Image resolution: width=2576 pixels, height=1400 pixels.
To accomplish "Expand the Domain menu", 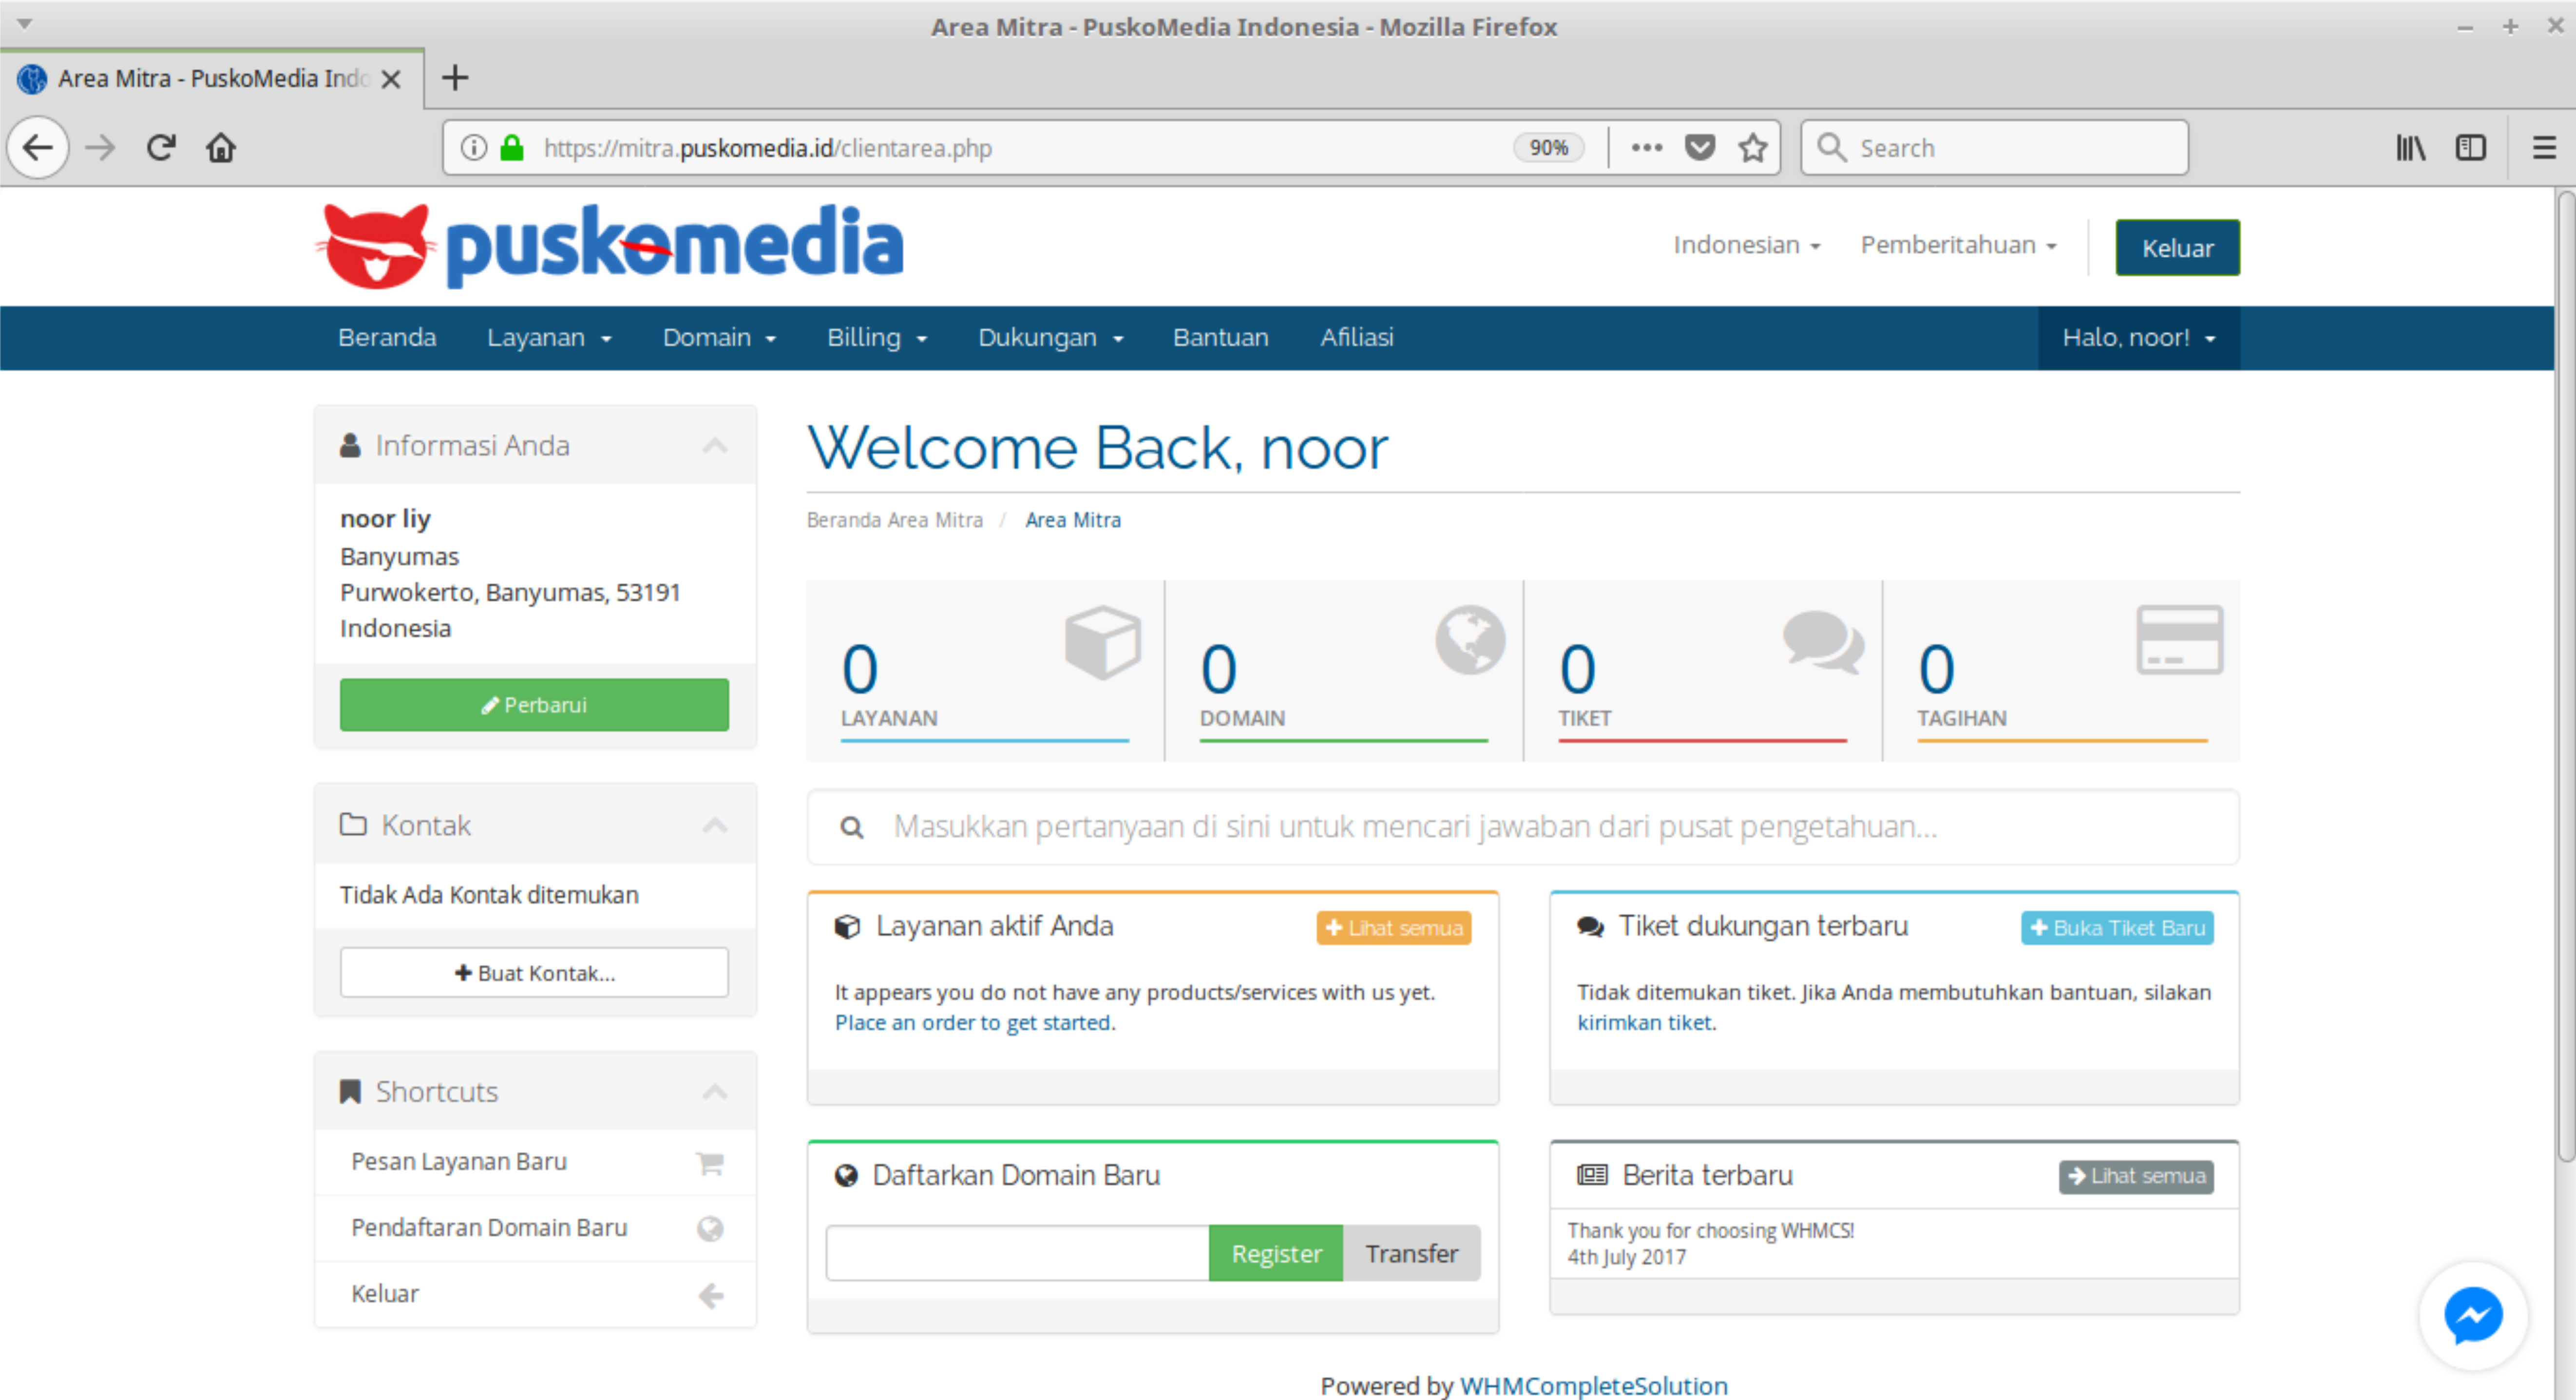I will point(719,338).
